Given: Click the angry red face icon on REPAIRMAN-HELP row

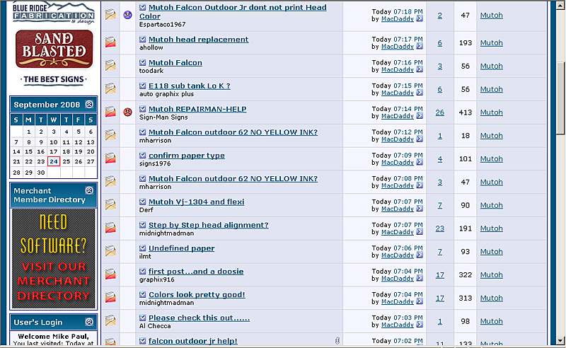Looking at the screenshot, I should 127,112.
